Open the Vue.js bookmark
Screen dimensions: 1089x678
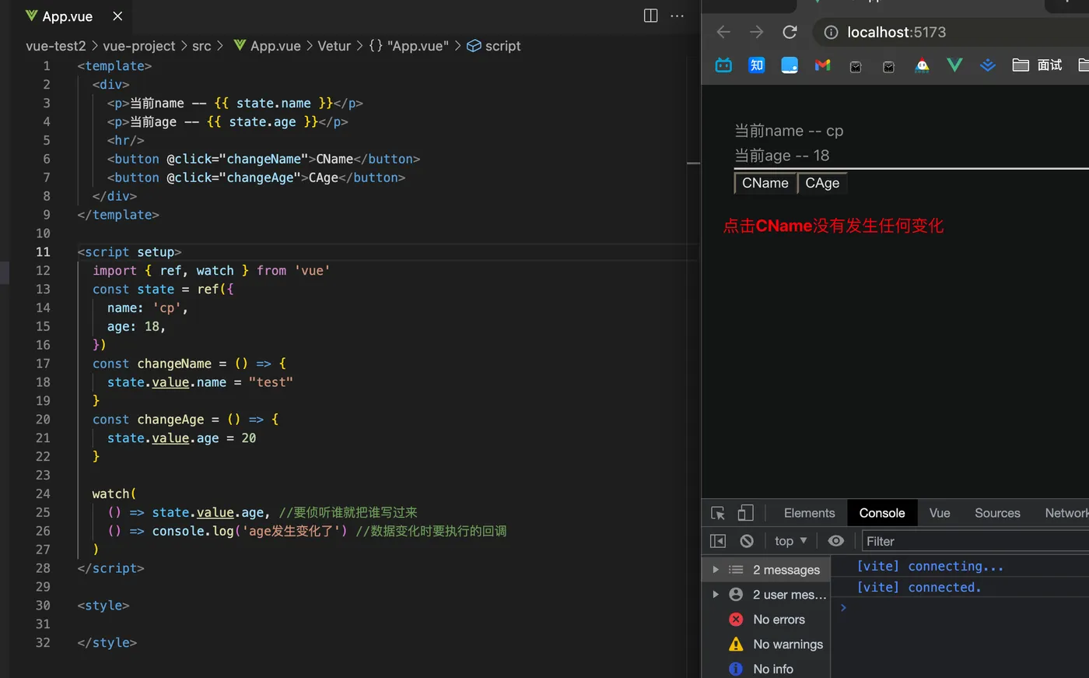point(954,65)
